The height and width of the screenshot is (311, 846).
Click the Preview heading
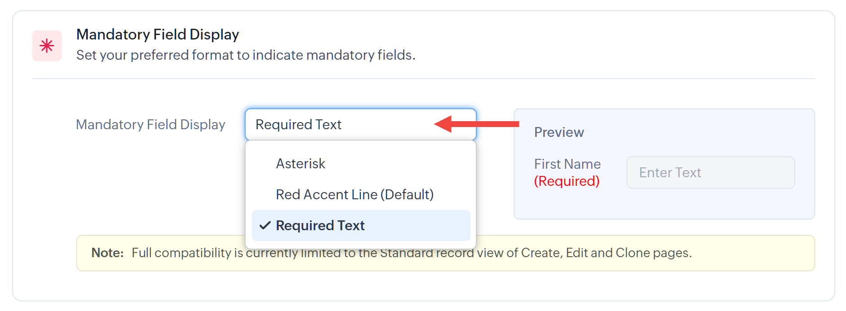point(559,132)
